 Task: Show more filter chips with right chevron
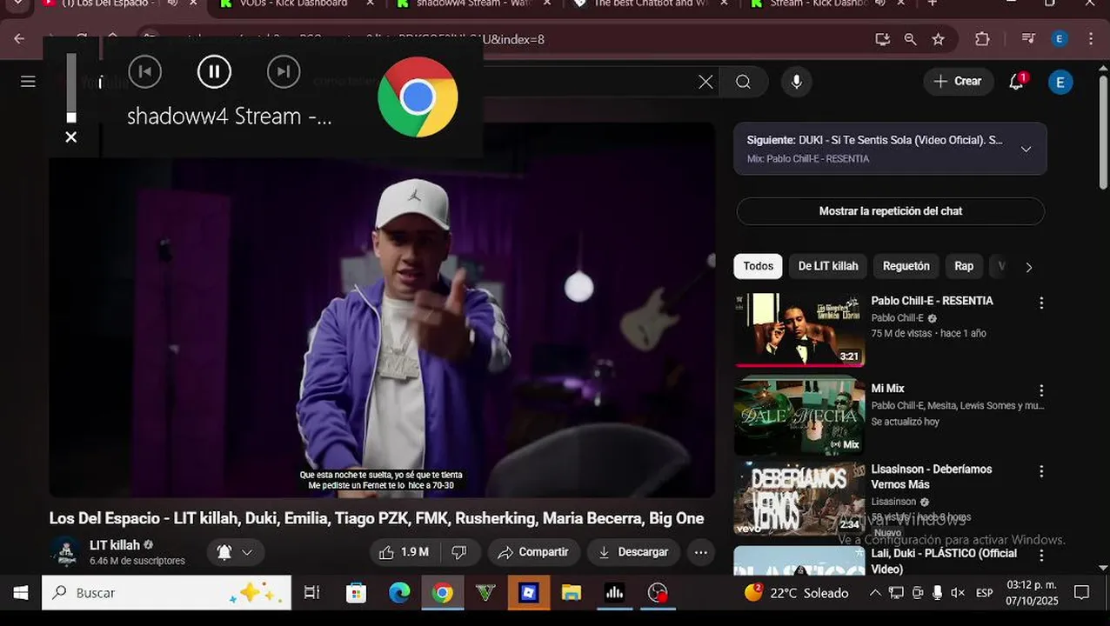(x=1028, y=267)
